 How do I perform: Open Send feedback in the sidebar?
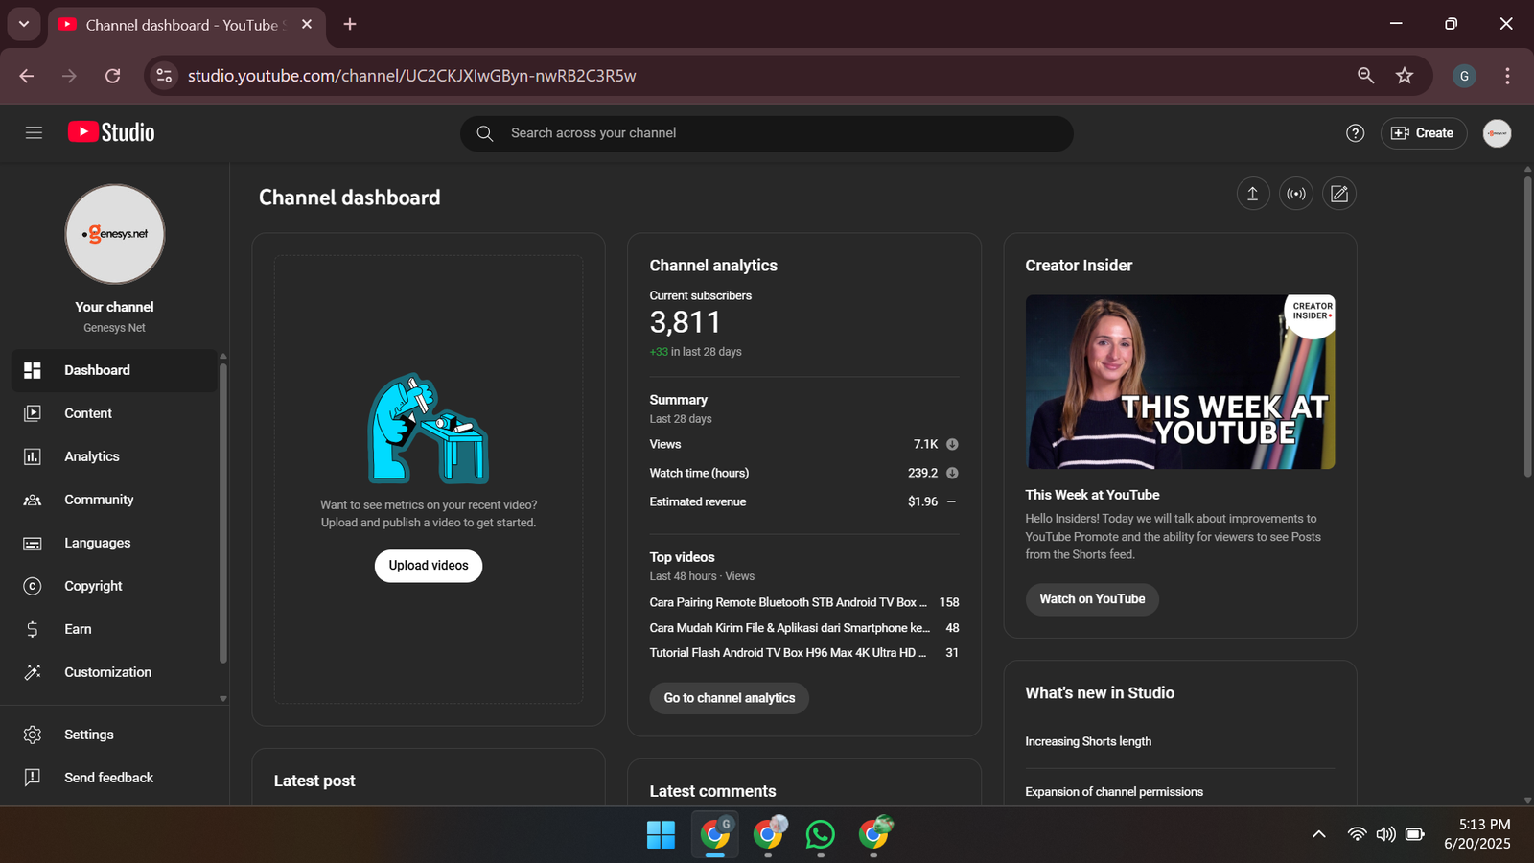[114, 778]
